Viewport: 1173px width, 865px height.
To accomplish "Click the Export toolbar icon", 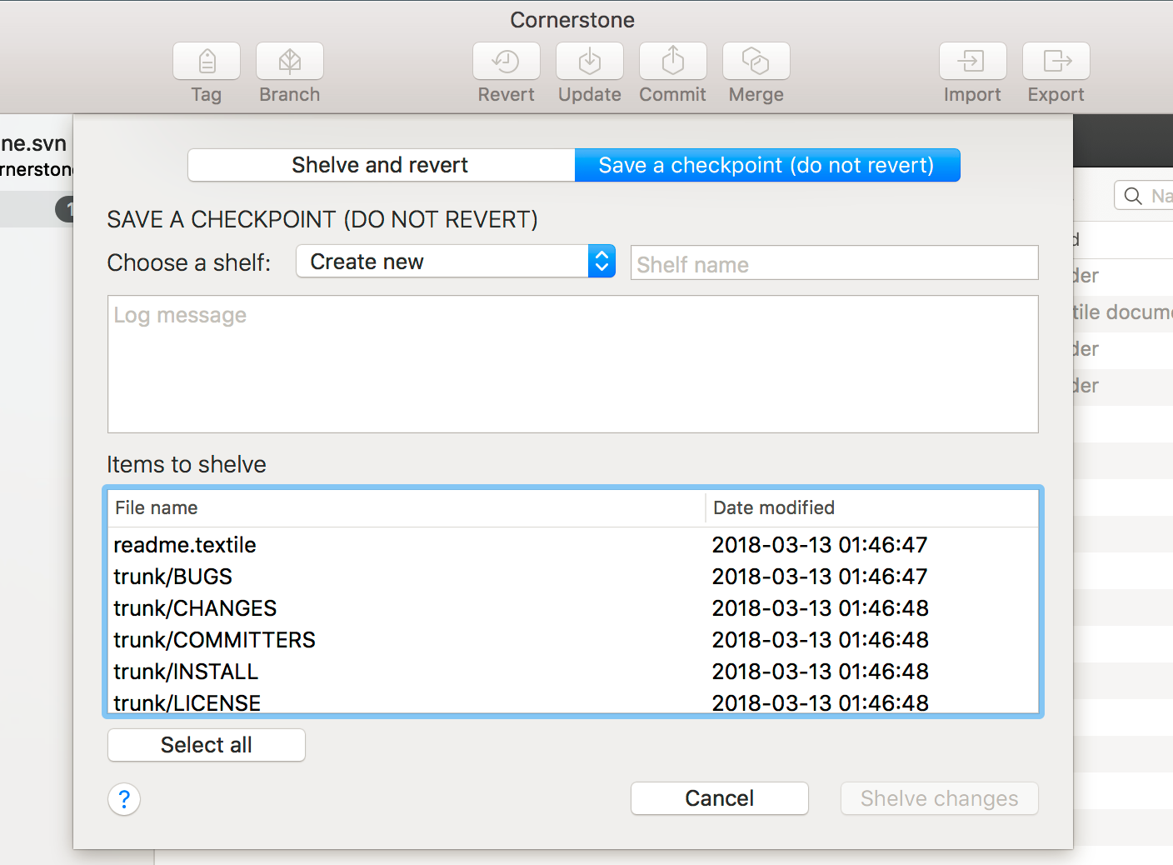I will click(x=1056, y=61).
